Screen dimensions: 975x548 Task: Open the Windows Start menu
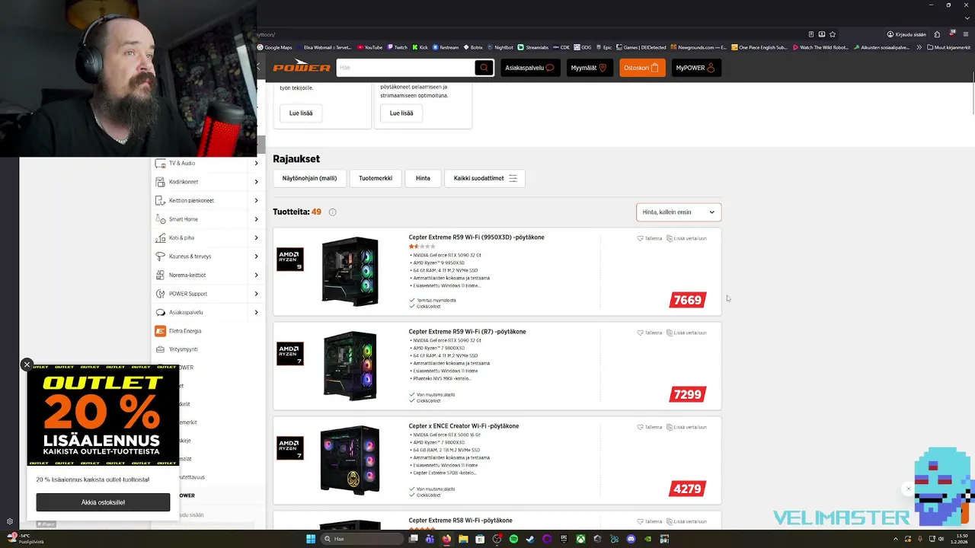point(311,539)
